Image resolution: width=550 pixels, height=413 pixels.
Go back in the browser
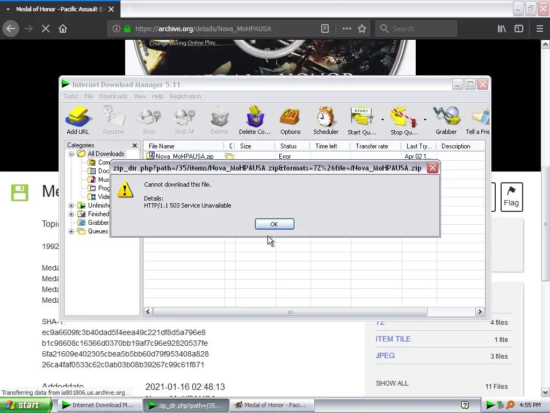[11, 29]
